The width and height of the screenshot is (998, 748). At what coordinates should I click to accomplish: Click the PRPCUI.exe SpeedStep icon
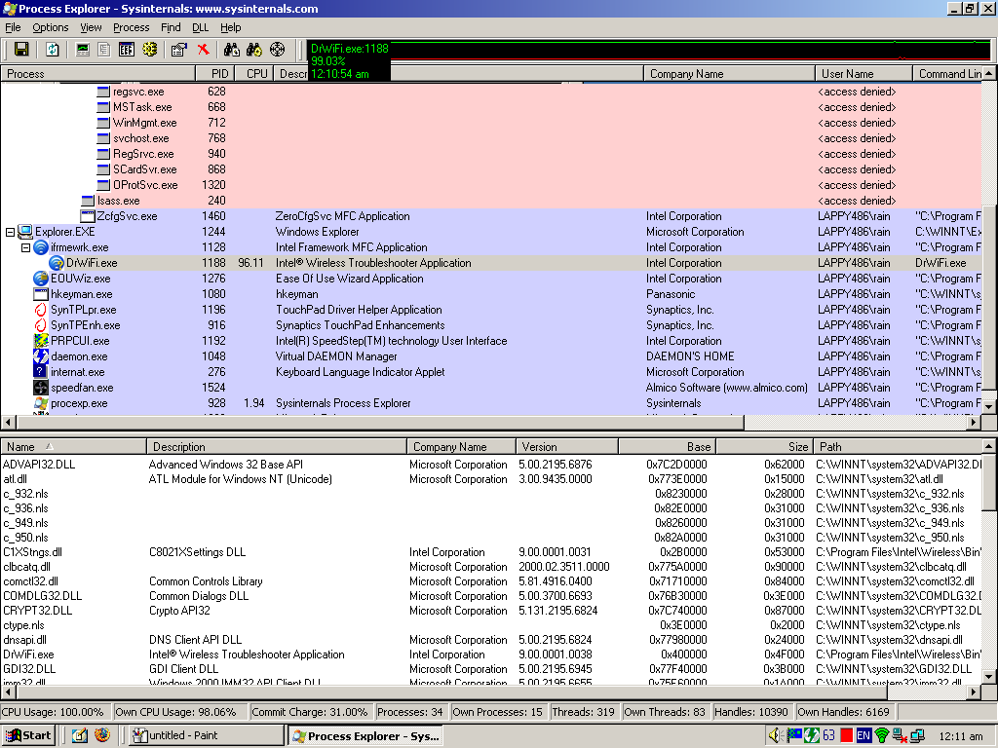point(41,341)
